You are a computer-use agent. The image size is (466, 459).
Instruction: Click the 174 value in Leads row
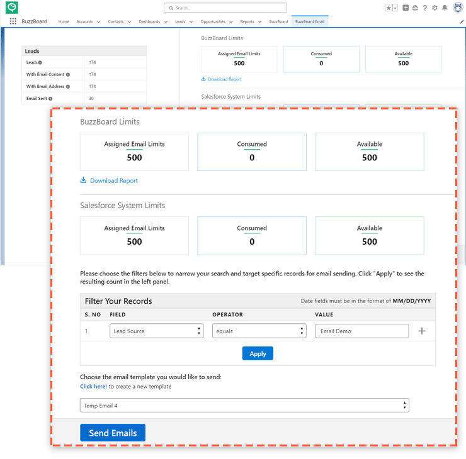[x=93, y=63]
